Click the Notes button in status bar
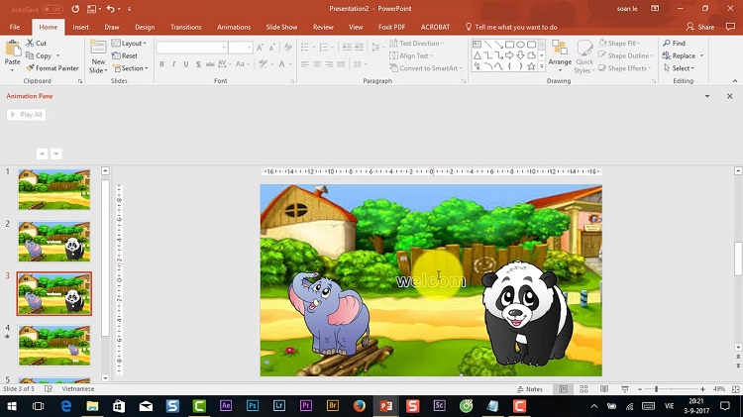Viewport: 743px width, 417px height. coord(530,389)
